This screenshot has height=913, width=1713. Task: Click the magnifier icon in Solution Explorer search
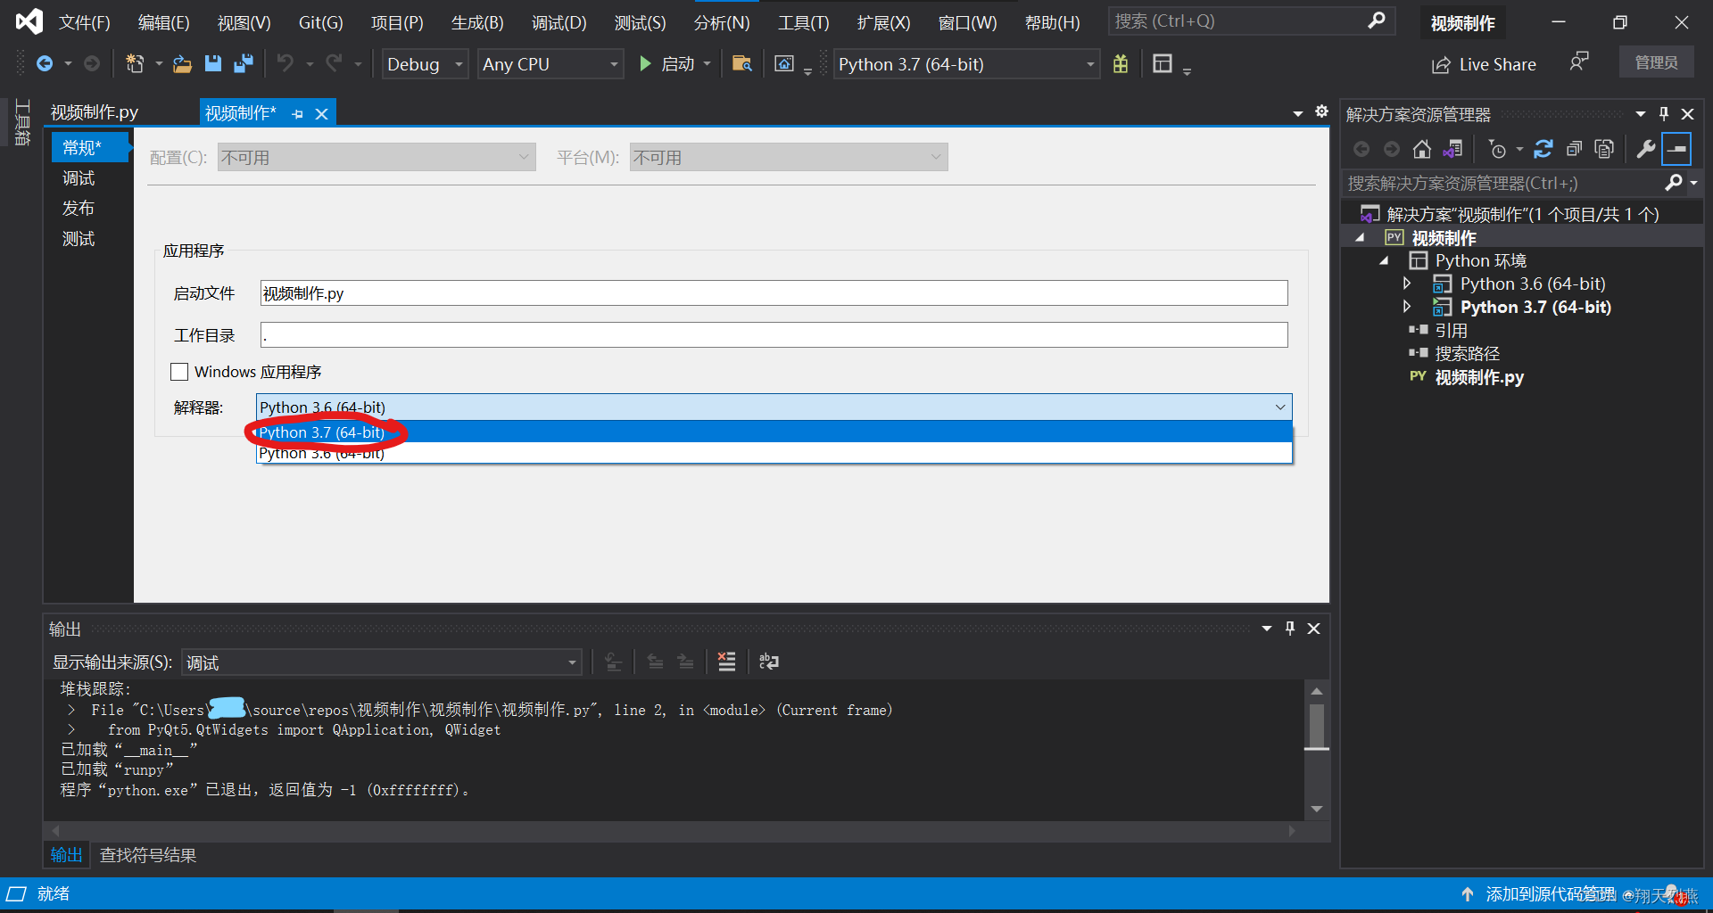tap(1674, 183)
